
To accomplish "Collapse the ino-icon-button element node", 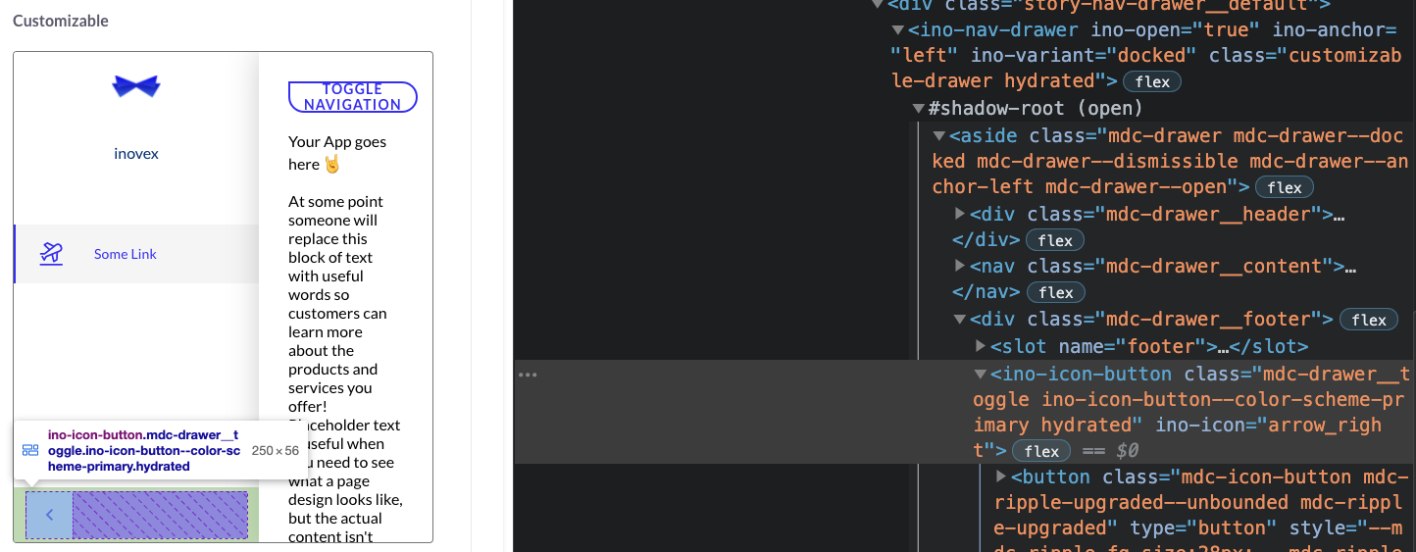I will point(981,374).
